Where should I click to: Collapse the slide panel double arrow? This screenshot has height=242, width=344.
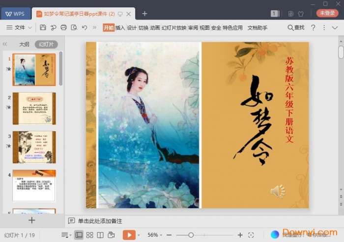[5, 45]
